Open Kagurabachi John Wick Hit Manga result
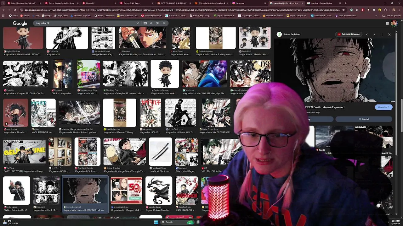This screenshot has height=226, width=403. 204,78
